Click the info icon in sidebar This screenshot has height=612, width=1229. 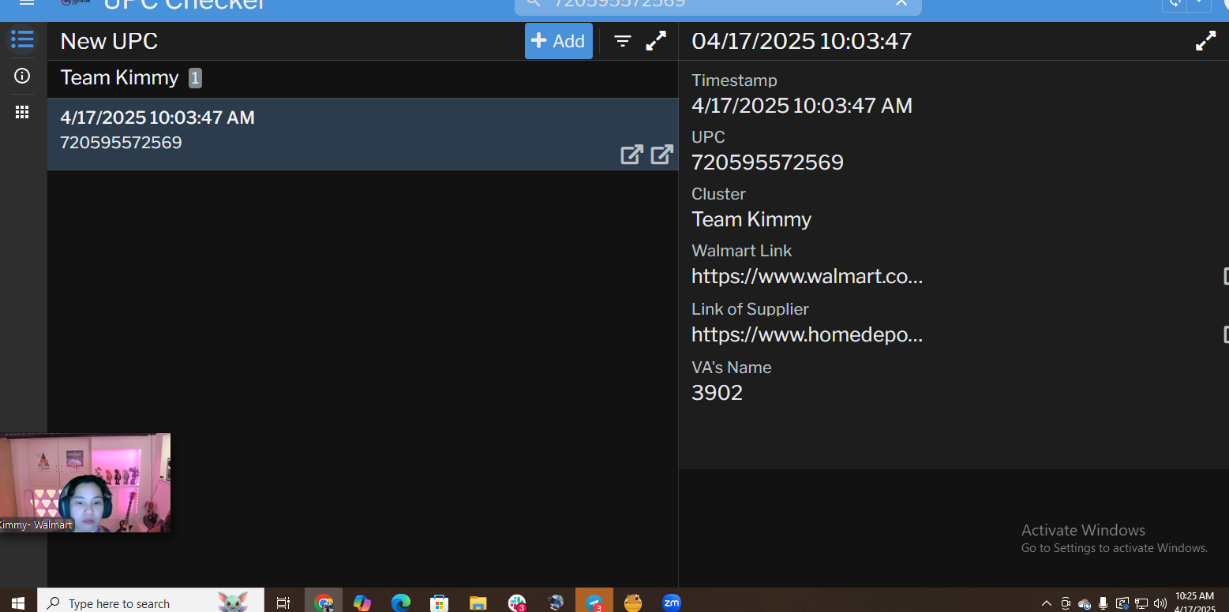22,76
